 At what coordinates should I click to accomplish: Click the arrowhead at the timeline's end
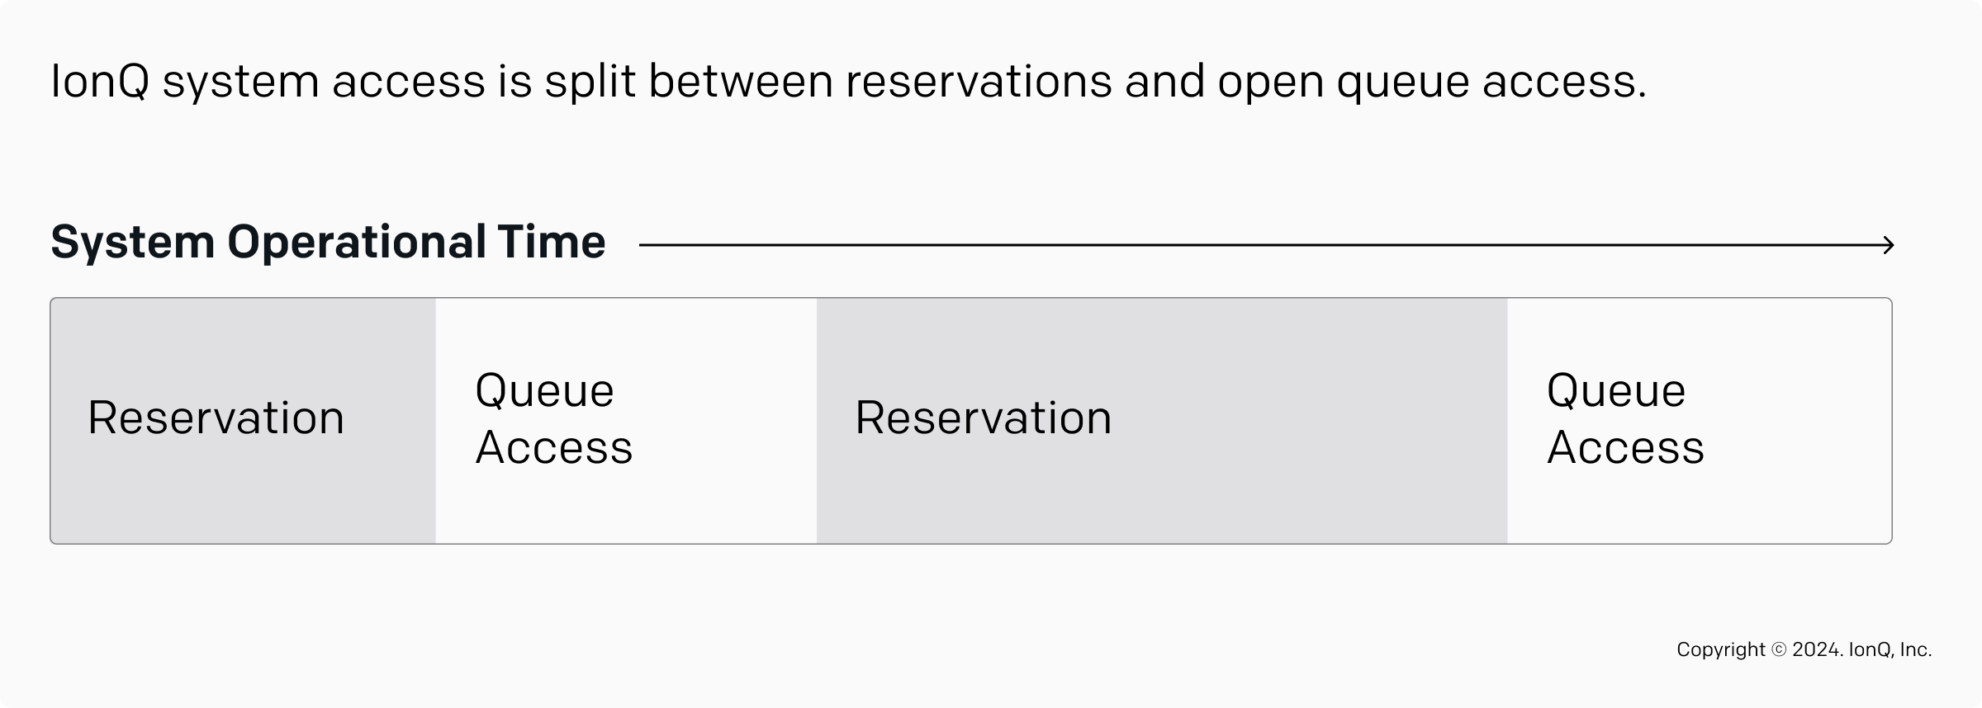point(1889,245)
